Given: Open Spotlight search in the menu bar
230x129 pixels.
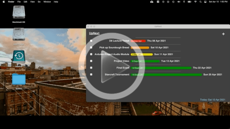Looking at the screenshot, I should [201, 2].
